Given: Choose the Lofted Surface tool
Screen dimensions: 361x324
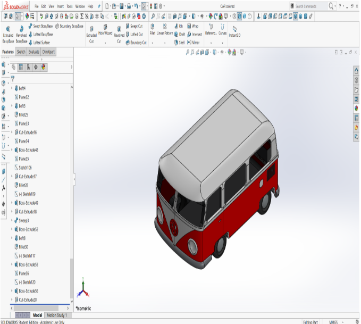Looking at the screenshot, I should 39,43.
